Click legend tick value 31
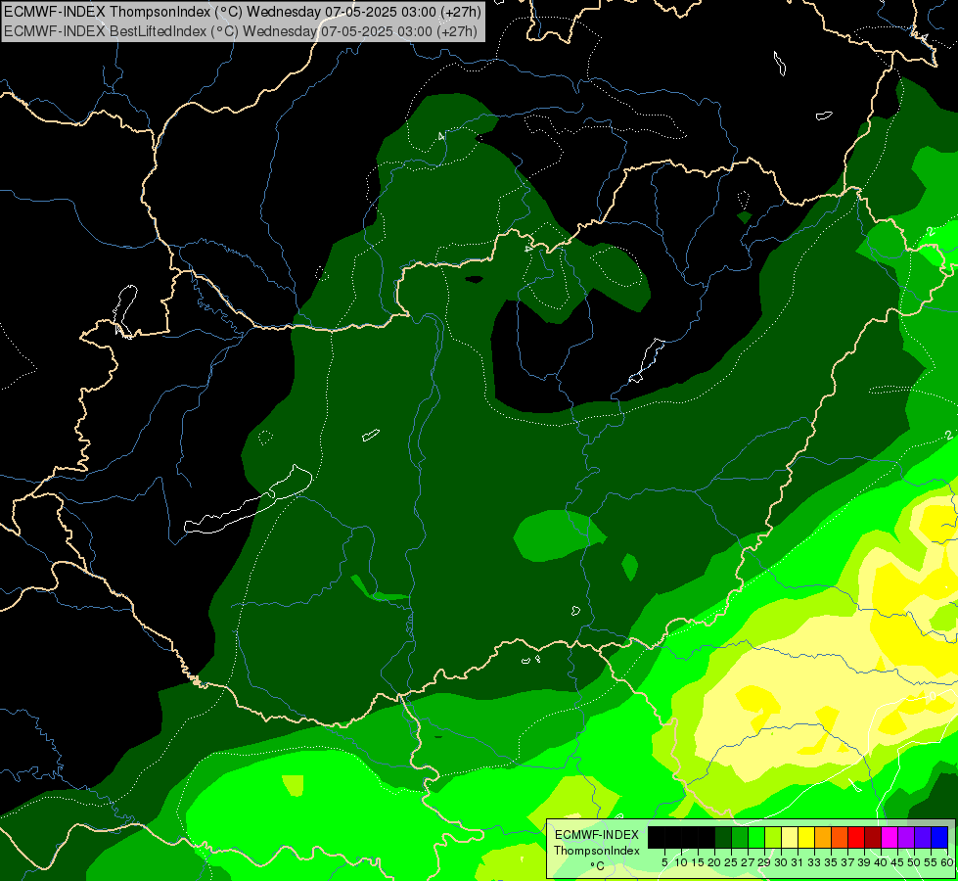The width and height of the screenshot is (958, 881). 798,862
